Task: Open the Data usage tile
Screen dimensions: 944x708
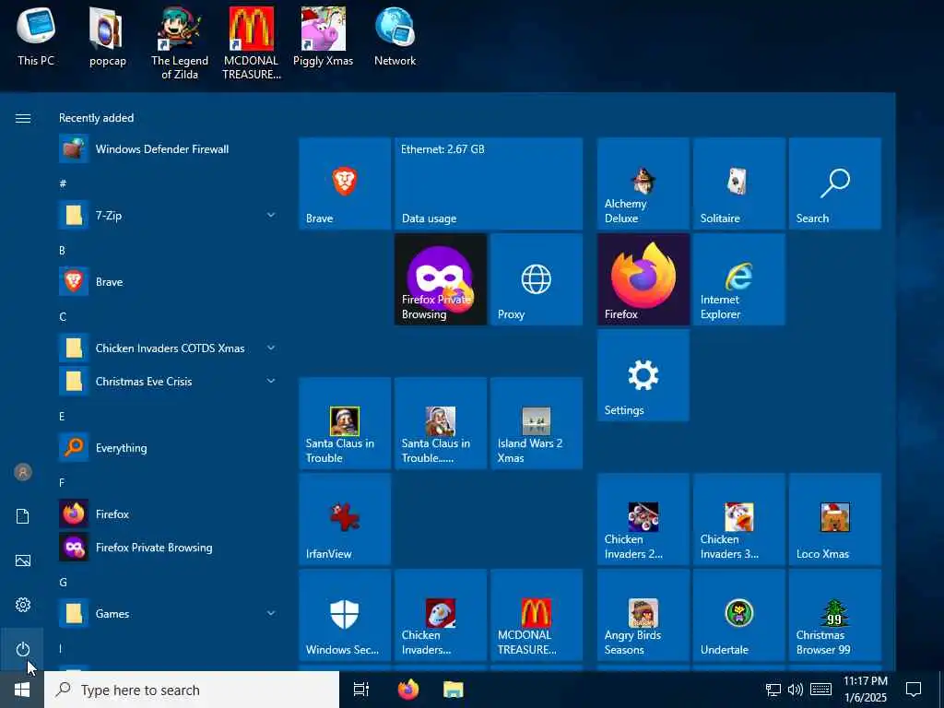Action: (489, 183)
